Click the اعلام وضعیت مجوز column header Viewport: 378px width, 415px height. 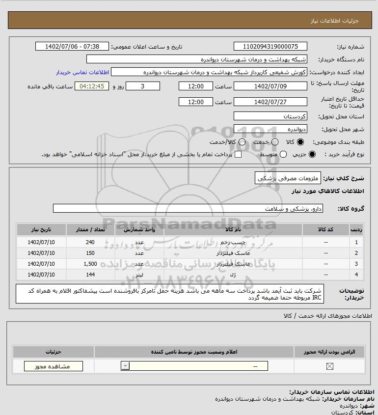(194, 352)
